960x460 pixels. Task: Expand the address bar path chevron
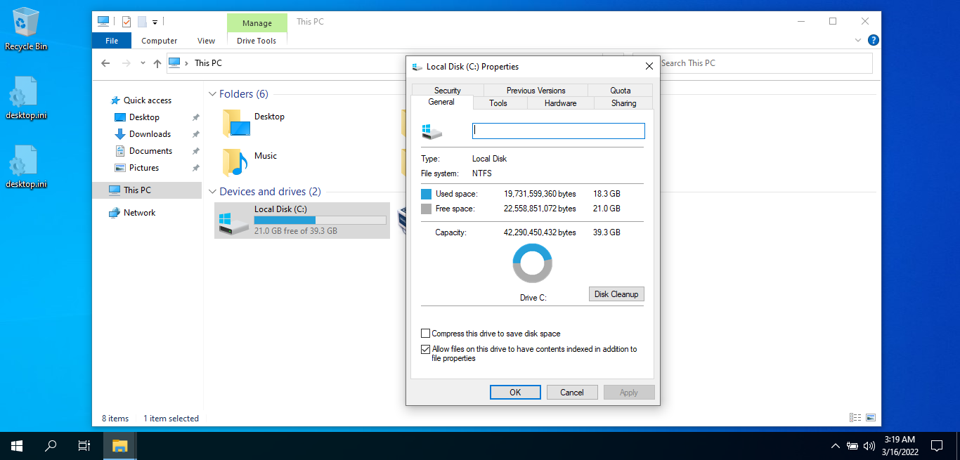click(x=187, y=63)
